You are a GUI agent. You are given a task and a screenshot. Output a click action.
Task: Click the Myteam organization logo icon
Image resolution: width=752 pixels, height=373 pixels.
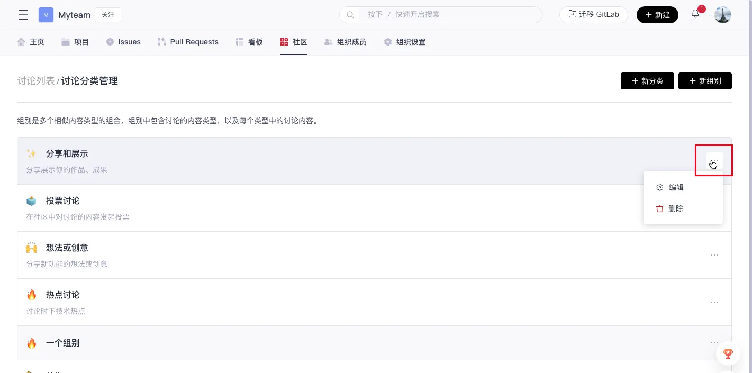(46, 15)
